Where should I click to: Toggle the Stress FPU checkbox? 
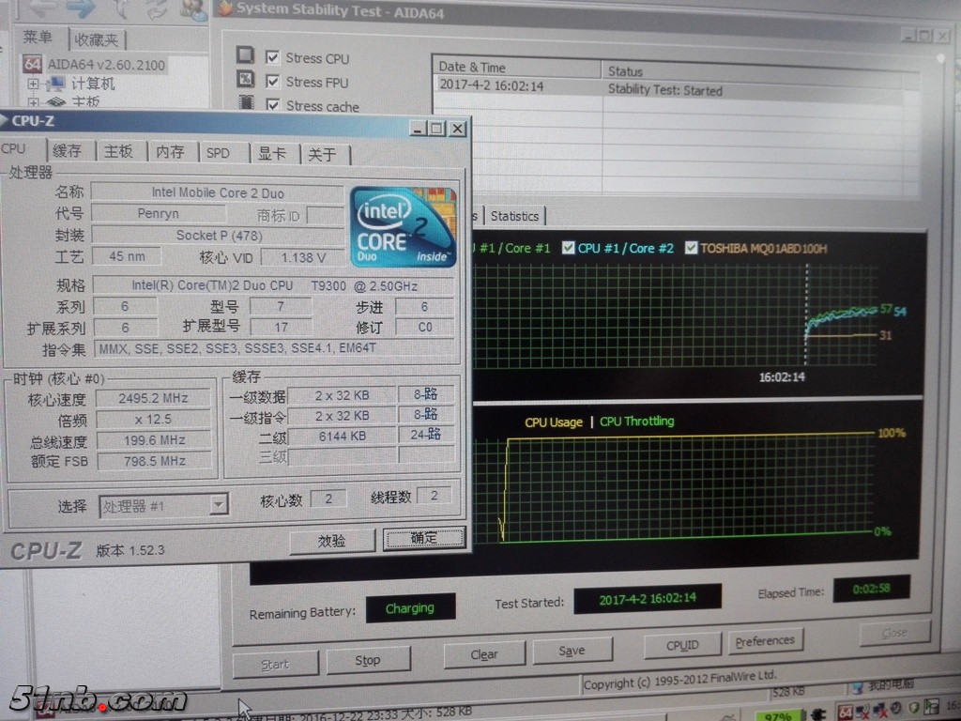pos(272,82)
